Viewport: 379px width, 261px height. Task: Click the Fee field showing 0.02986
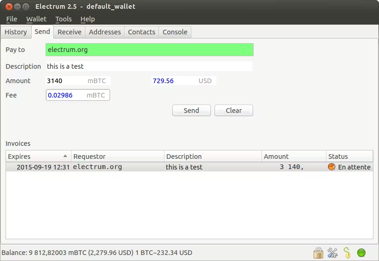tap(78, 95)
